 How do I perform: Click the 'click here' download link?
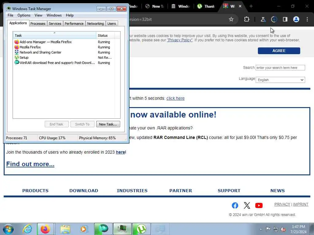pyautogui.click(x=175, y=98)
